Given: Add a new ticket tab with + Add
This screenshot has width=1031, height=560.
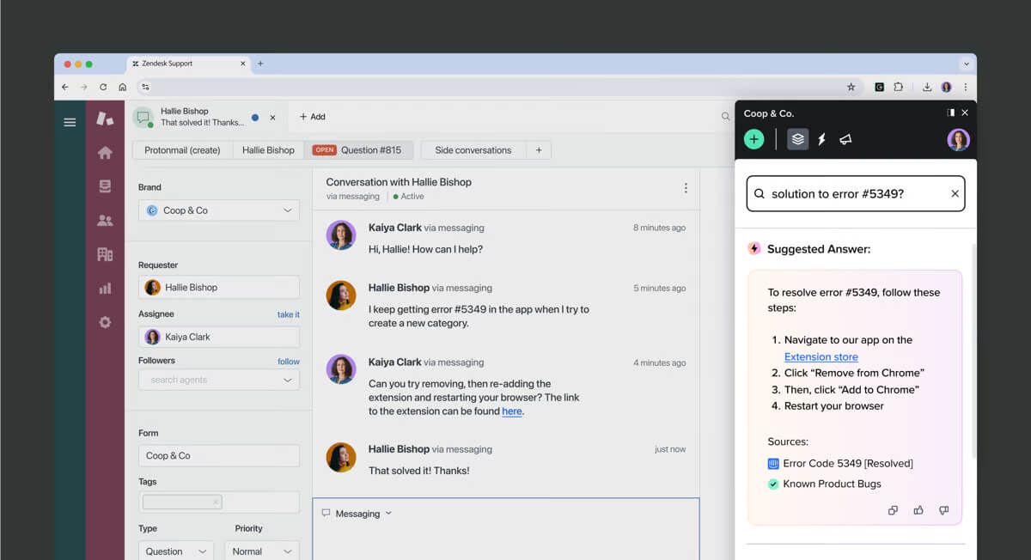Looking at the screenshot, I should [x=312, y=117].
